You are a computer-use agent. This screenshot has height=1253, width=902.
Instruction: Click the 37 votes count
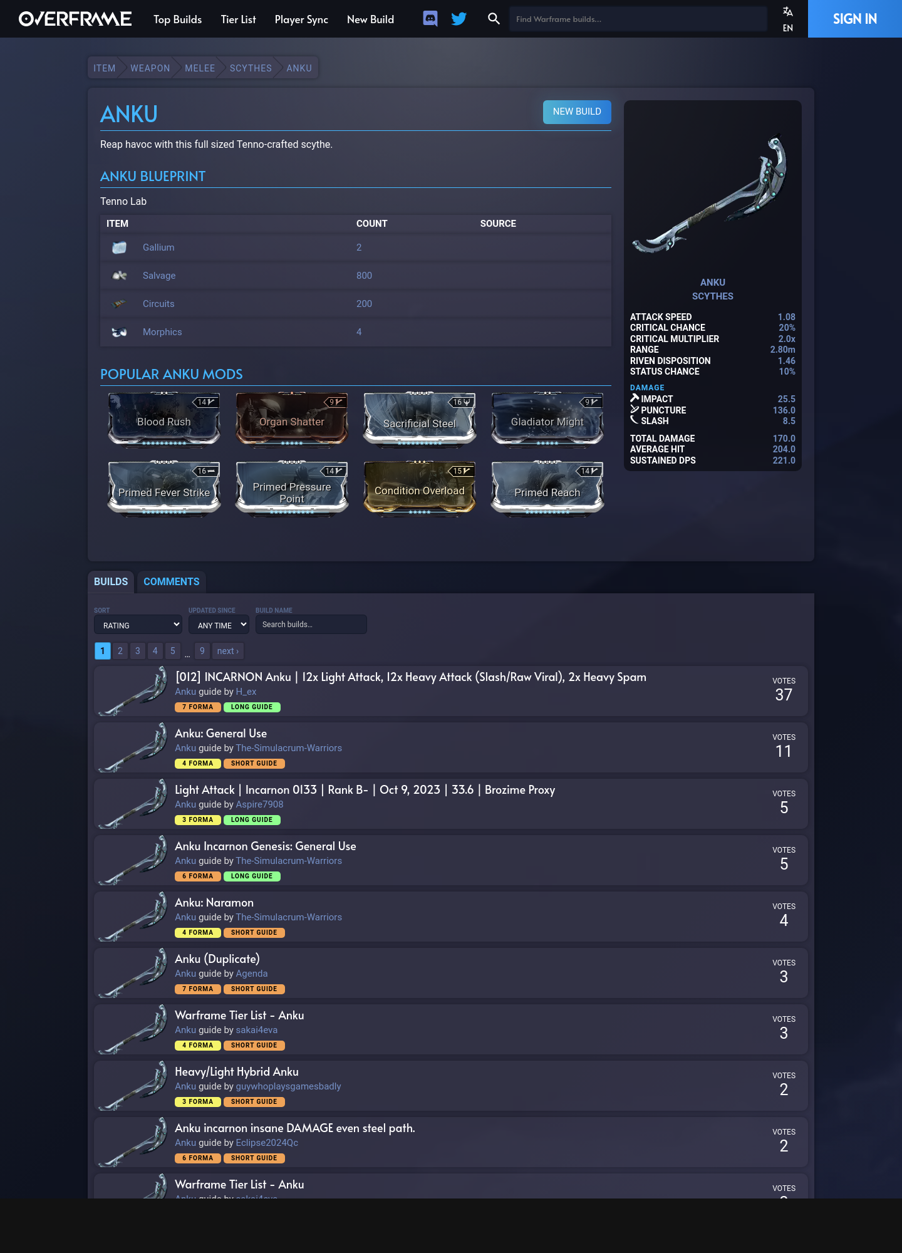click(784, 695)
